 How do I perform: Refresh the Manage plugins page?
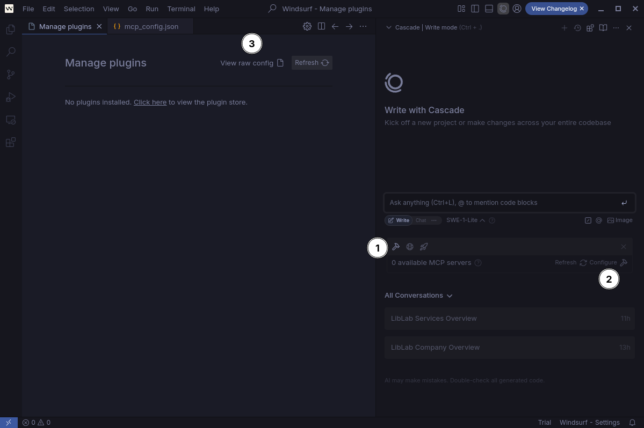coord(312,63)
